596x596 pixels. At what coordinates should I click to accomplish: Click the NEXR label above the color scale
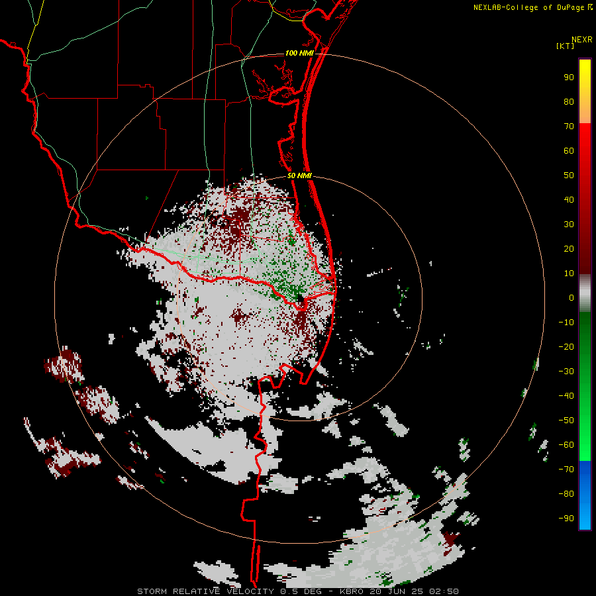click(x=581, y=40)
